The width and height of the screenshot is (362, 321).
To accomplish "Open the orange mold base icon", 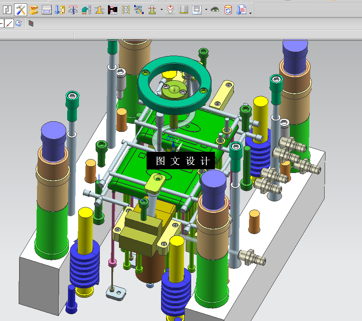I will point(34,9).
